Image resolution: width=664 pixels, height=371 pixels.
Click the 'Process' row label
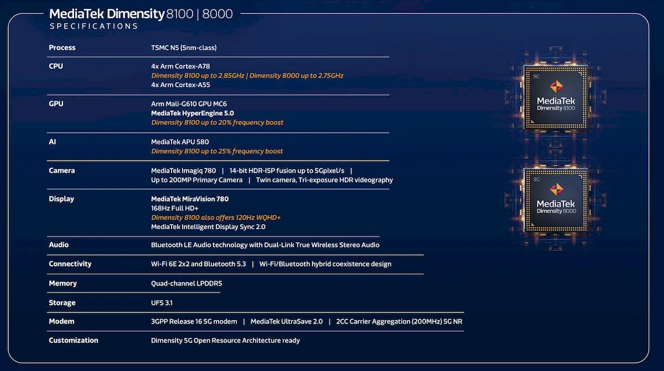click(62, 47)
